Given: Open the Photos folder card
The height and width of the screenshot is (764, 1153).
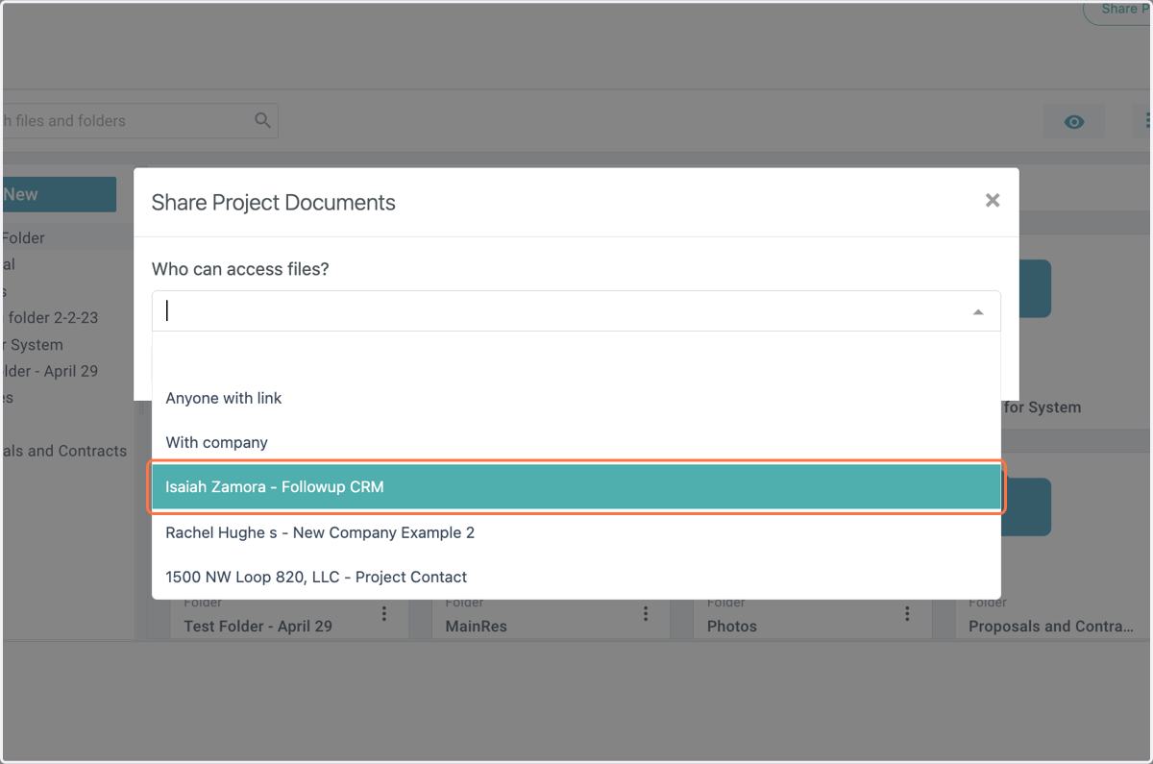Looking at the screenshot, I should [x=732, y=626].
